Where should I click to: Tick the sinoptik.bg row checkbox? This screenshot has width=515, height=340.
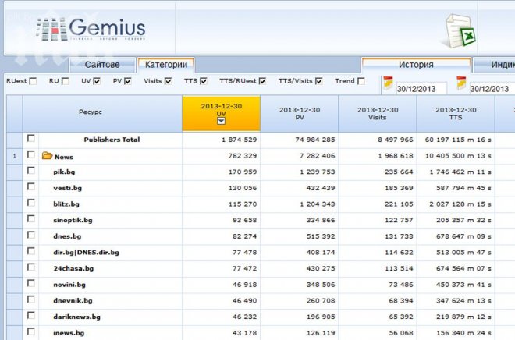pyautogui.click(x=31, y=218)
